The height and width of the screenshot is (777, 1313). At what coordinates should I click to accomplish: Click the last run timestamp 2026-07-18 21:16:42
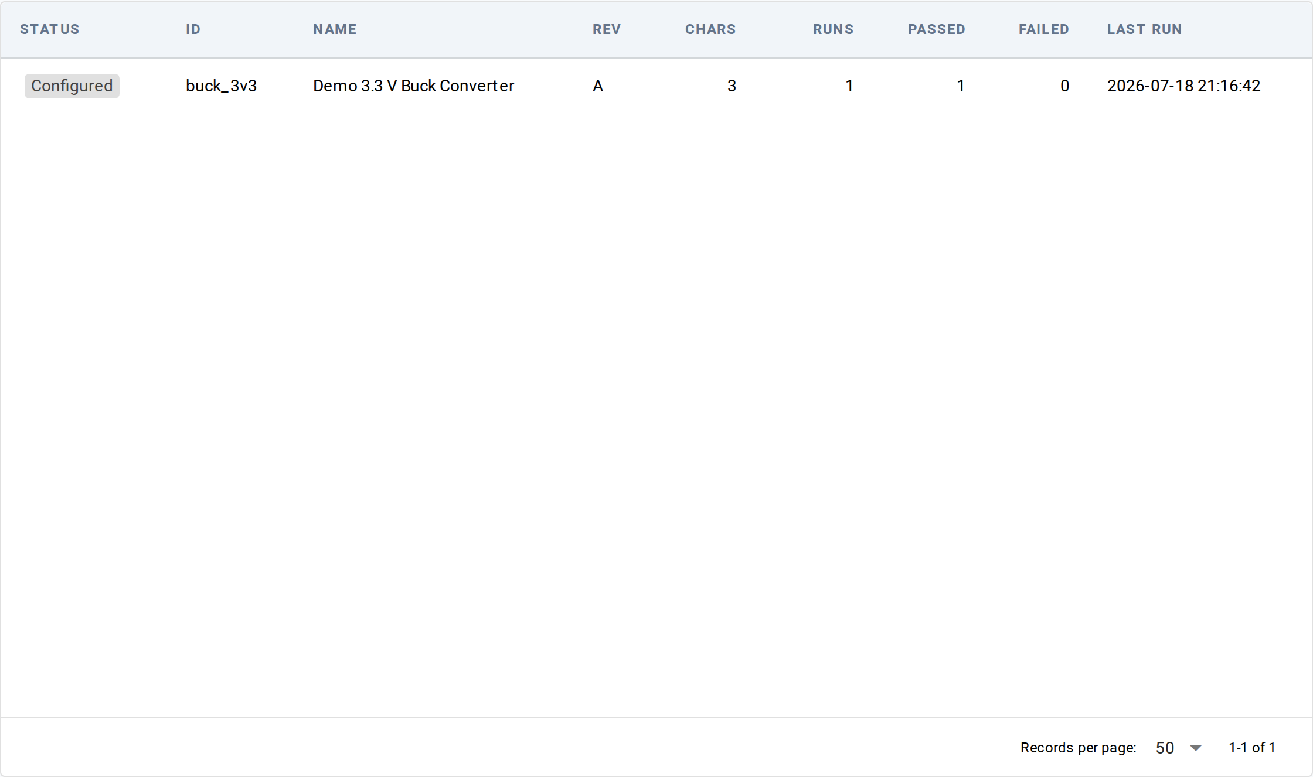pos(1183,86)
